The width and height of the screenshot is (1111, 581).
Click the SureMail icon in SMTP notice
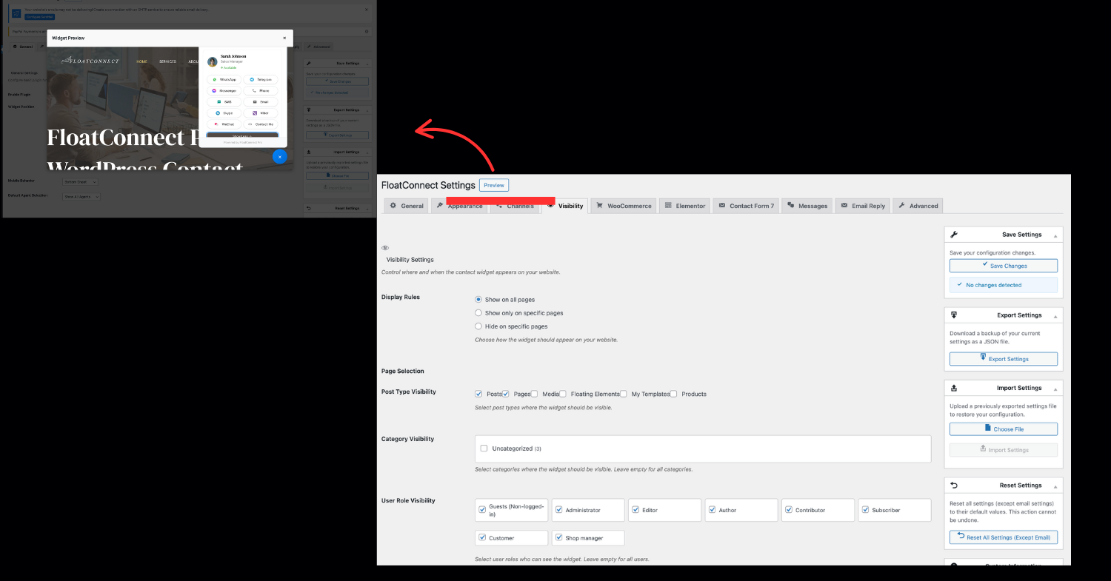tap(16, 13)
